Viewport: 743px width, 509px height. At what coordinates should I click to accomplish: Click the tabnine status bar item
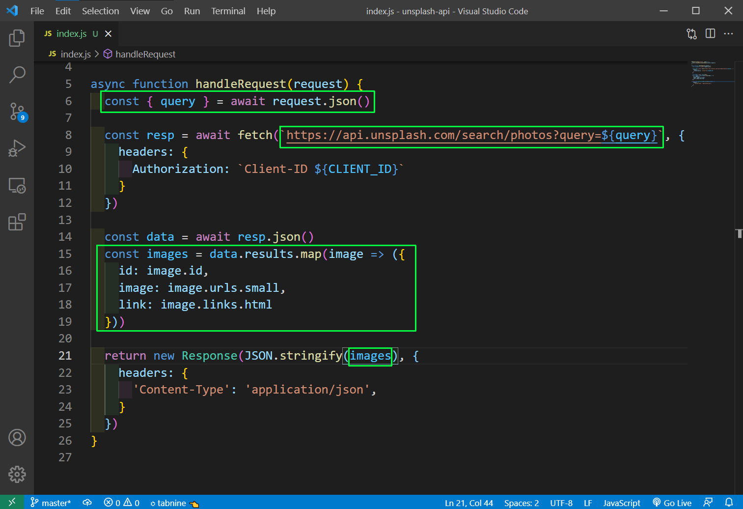tap(174, 503)
